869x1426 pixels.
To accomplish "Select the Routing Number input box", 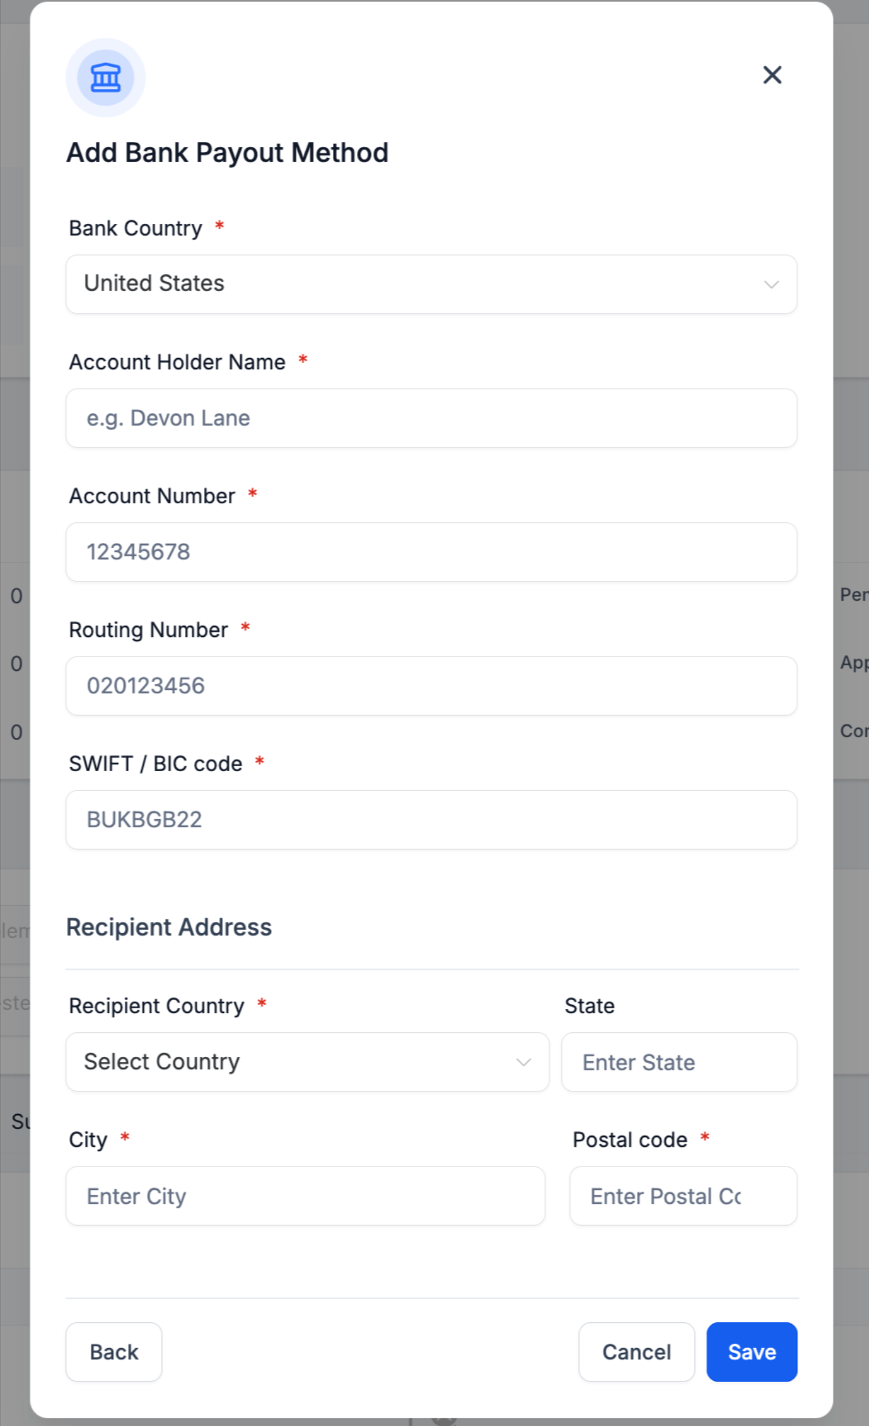I will [x=431, y=686].
